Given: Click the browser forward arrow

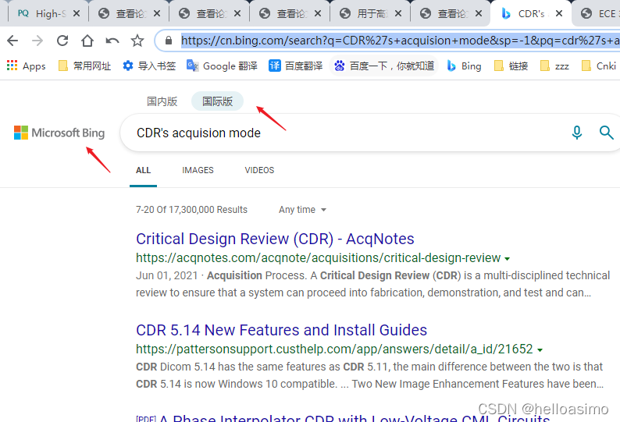Looking at the screenshot, I should [37, 41].
